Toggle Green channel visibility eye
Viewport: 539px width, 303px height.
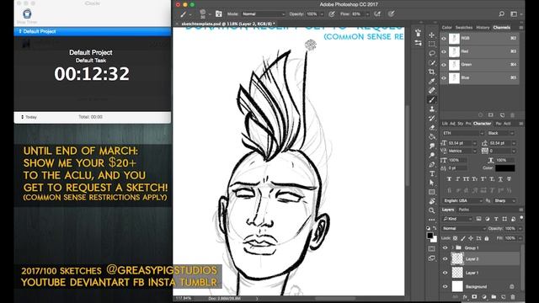(x=444, y=65)
